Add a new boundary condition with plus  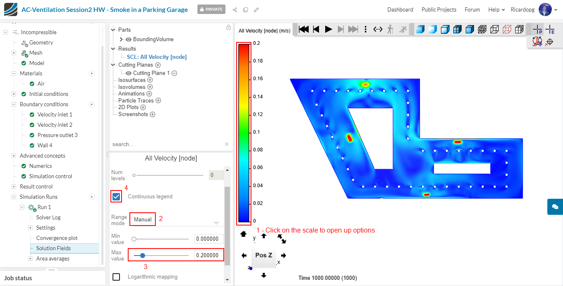(x=92, y=104)
